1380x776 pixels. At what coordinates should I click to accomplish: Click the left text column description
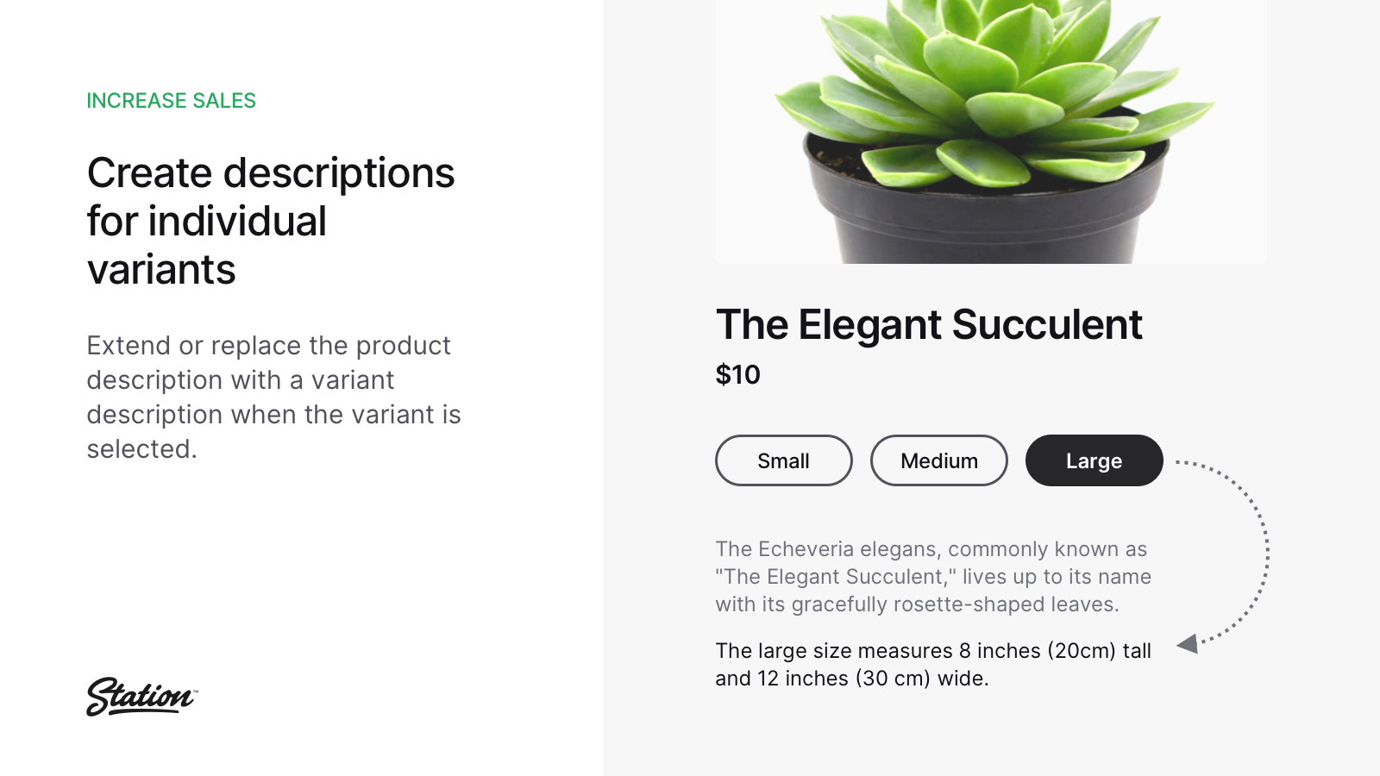[273, 397]
